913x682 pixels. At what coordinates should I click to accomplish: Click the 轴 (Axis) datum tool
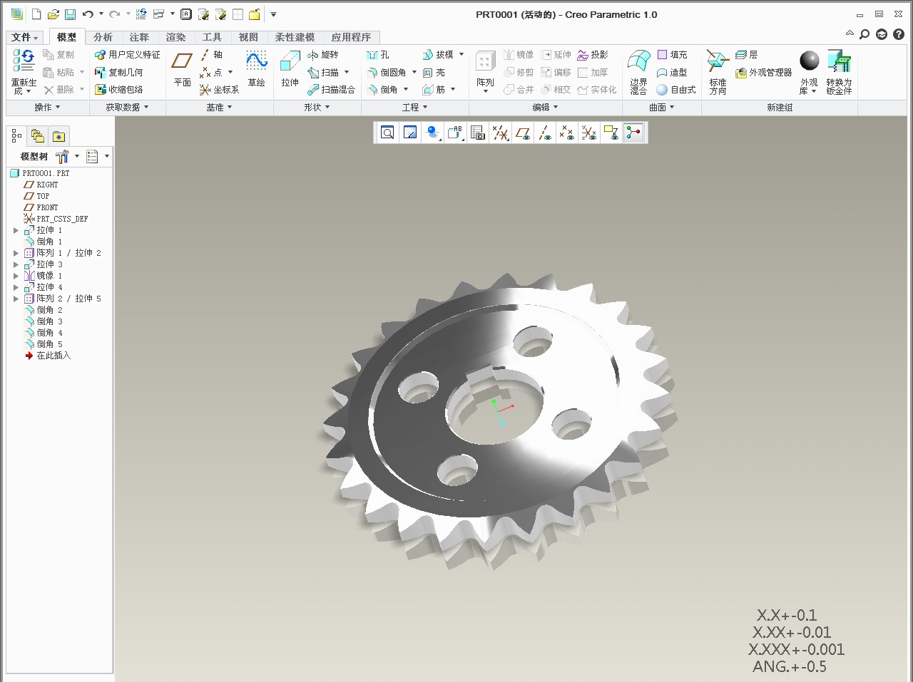tap(211, 55)
